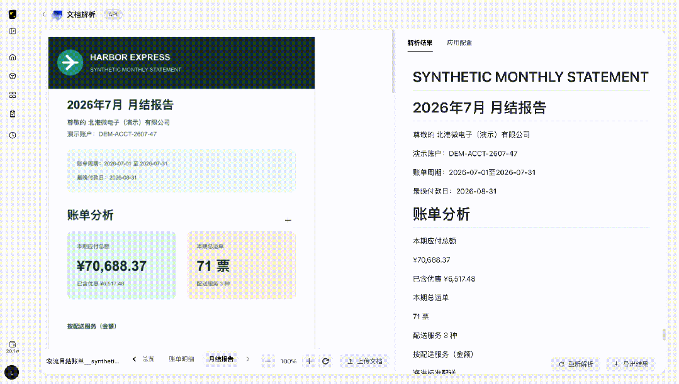The image size is (679, 384).
Task: Click the app logo in the sidebar
Action: coord(13,14)
